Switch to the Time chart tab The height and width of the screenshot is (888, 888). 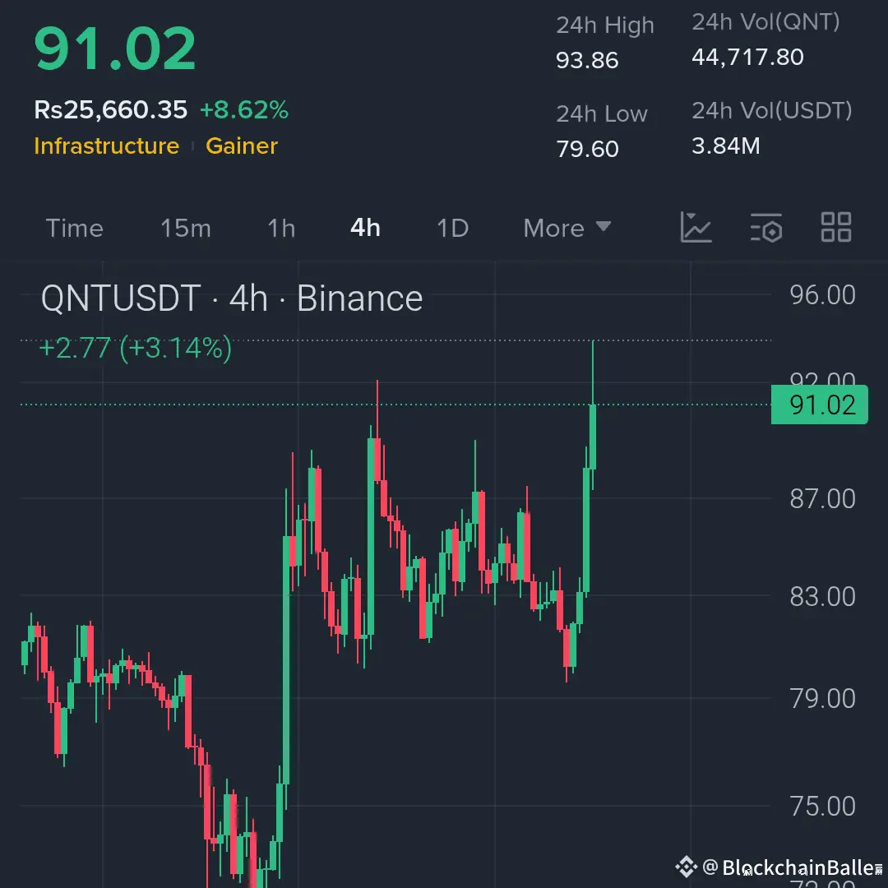(74, 229)
